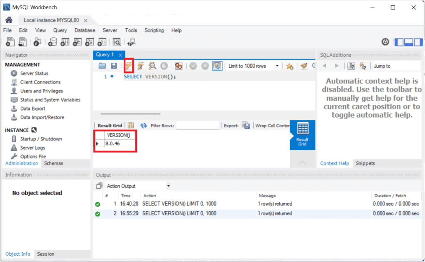Create a new table icon
425x262 pixels.
65,42
